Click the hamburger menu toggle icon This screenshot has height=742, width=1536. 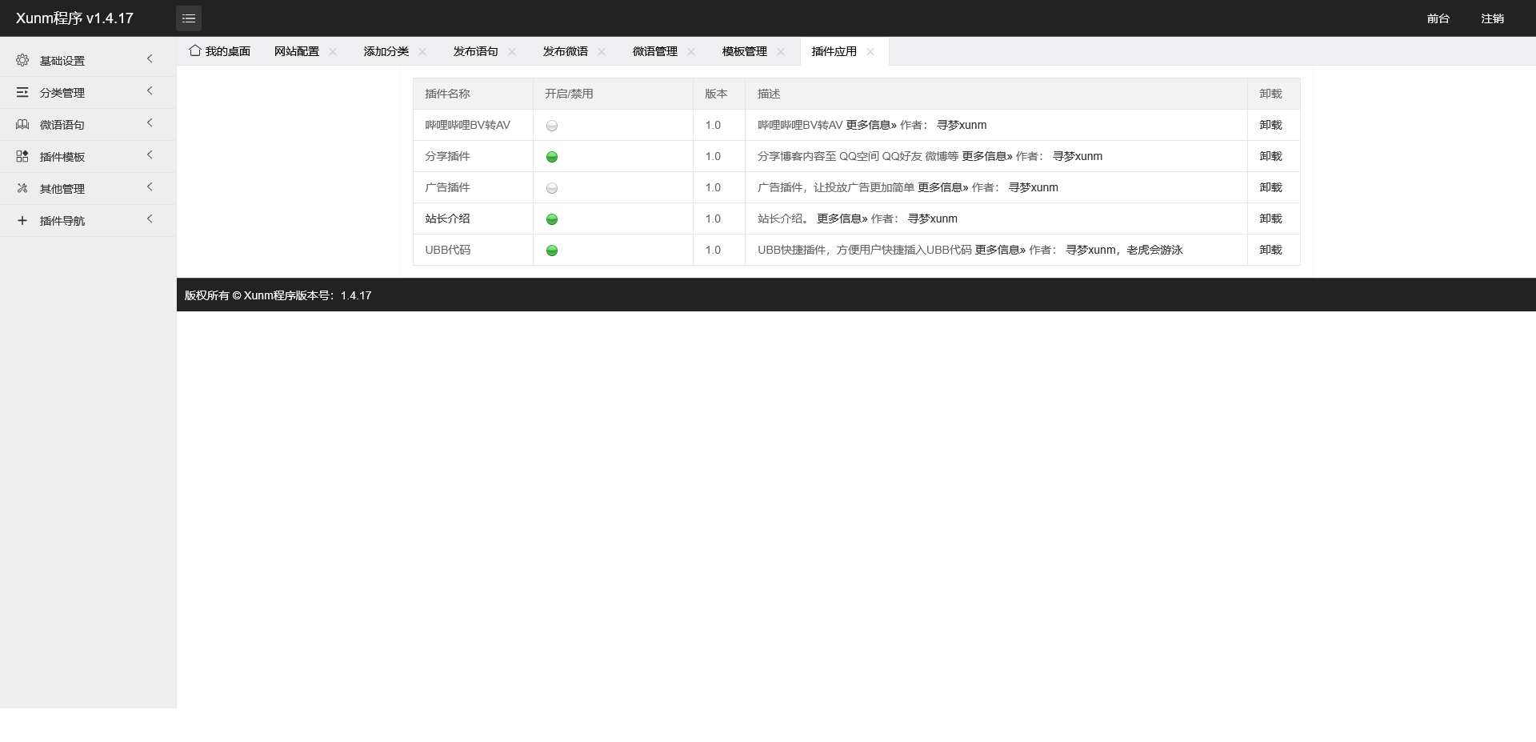pos(189,18)
